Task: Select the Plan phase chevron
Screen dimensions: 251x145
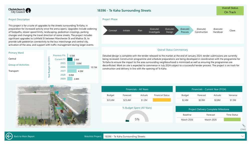Action: pos(140,30)
